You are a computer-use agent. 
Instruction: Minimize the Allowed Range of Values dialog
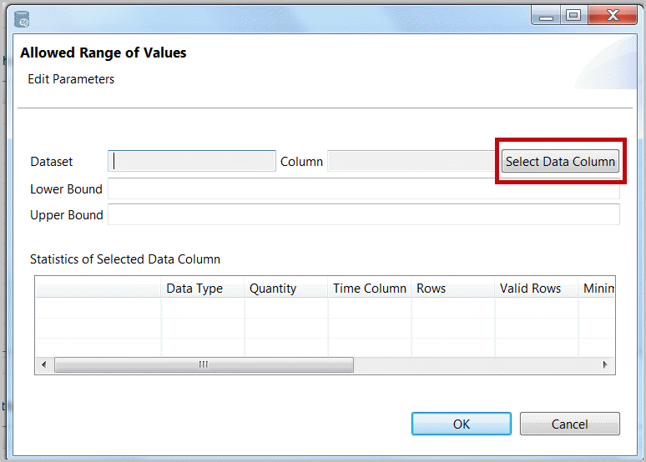546,15
